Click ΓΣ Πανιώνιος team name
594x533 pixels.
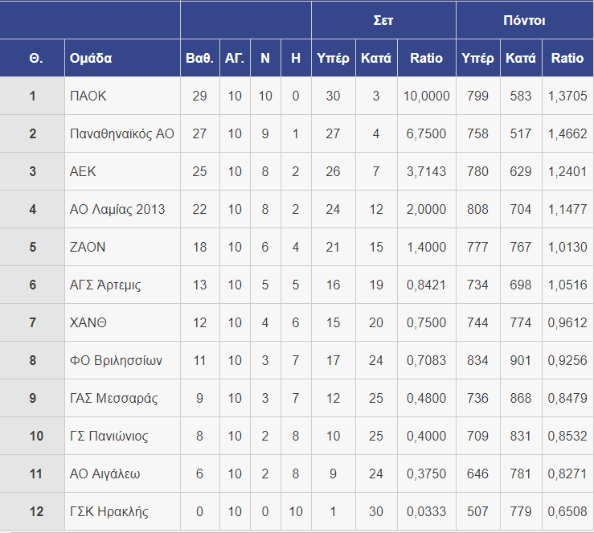[109, 437]
